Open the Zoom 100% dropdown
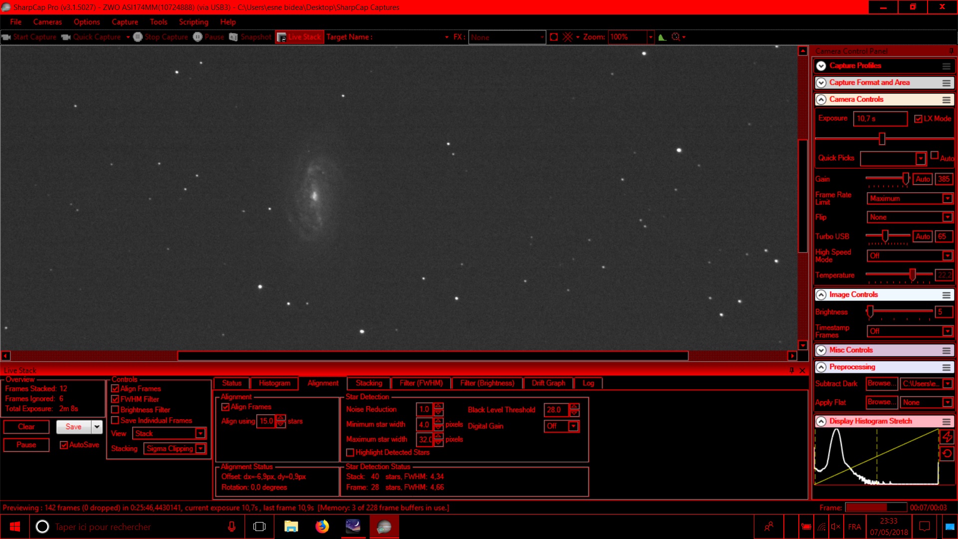The height and width of the screenshot is (539, 958). [650, 37]
